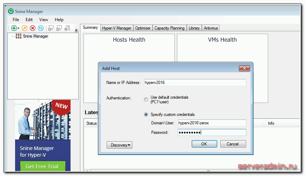Click the green Add host plus icon
The image size is (305, 176).
pos(14,28)
